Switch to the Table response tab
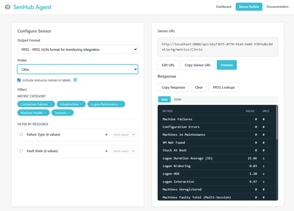 point(164,99)
